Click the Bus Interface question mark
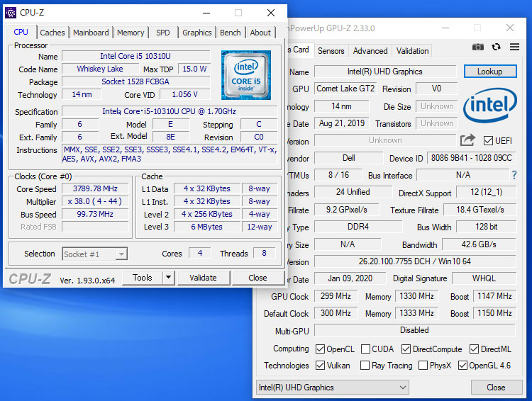The width and height of the screenshot is (532, 401). pos(514,175)
